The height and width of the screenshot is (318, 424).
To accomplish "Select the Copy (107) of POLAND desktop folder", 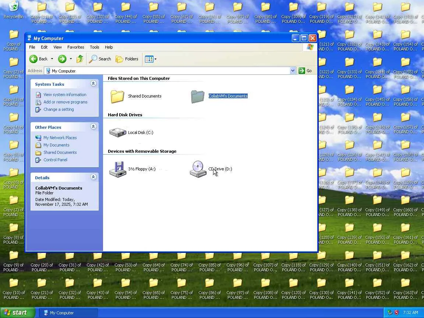I will 265,262.
